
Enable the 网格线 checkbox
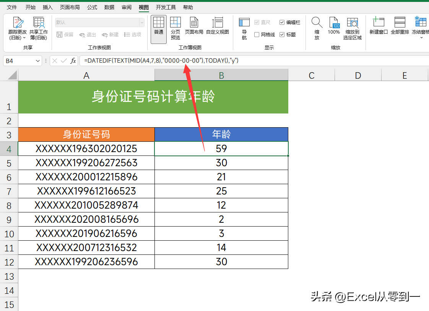click(x=257, y=35)
